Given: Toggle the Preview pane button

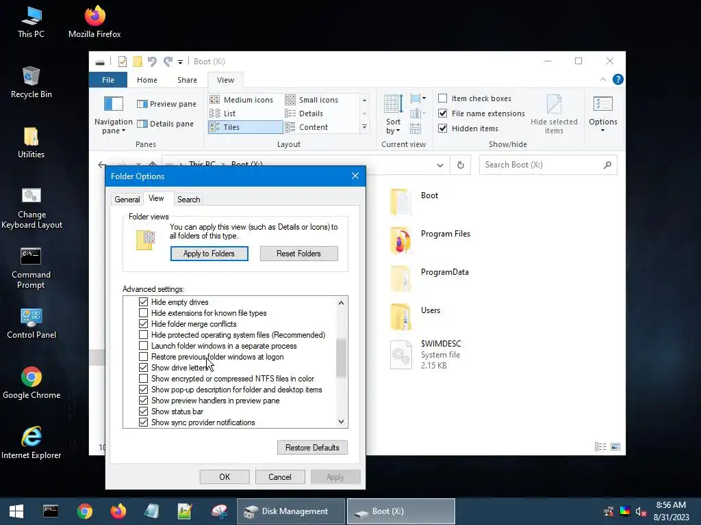Looking at the screenshot, I should pyautogui.click(x=167, y=104).
